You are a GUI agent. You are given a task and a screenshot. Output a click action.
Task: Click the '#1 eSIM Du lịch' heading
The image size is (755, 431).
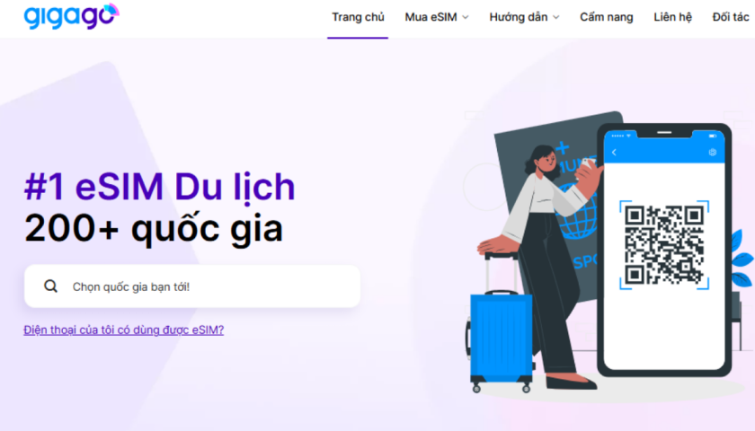click(x=159, y=187)
